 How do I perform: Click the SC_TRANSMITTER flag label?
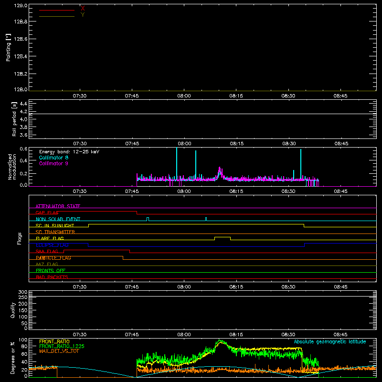point(55,232)
